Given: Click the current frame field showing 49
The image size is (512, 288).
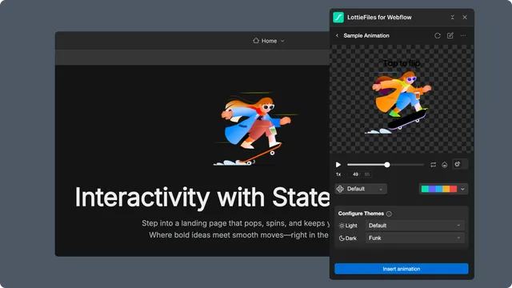Looking at the screenshot, I should coord(355,174).
